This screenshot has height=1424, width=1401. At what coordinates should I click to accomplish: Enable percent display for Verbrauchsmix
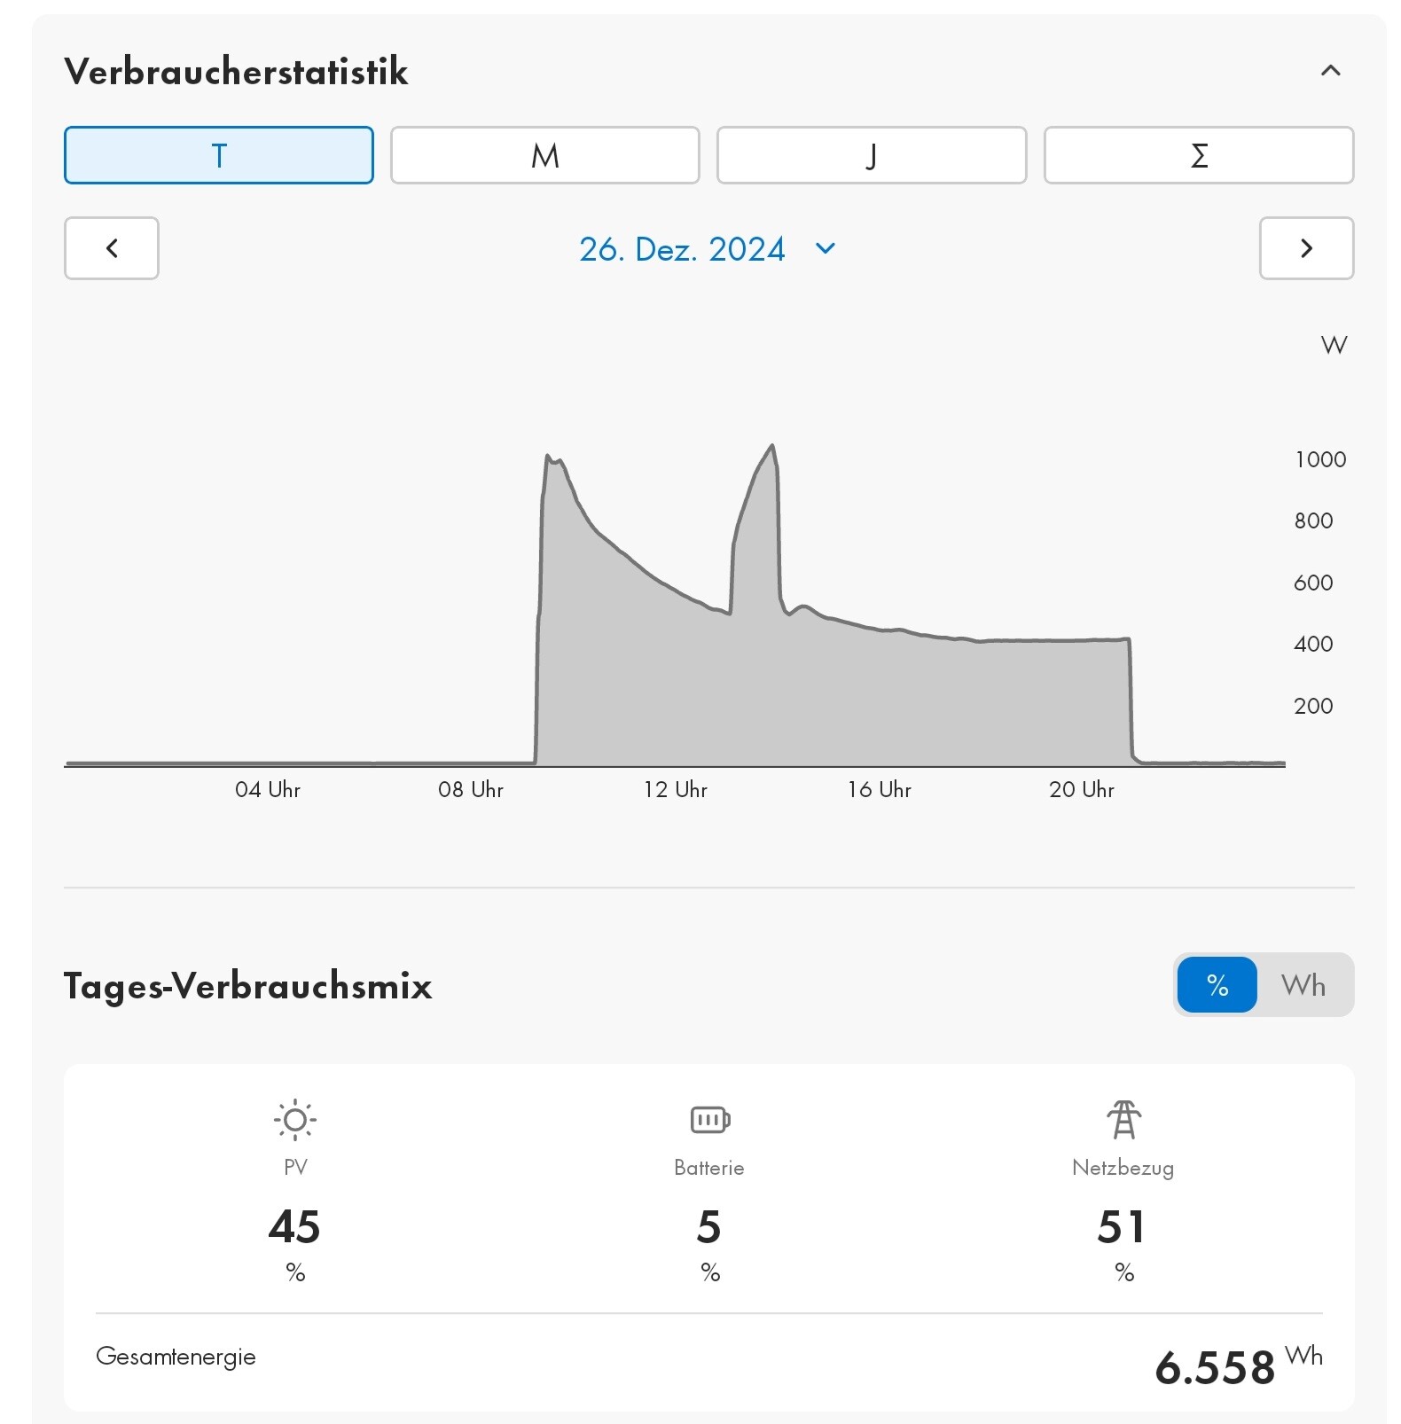pyautogui.click(x=1217, y=985)
